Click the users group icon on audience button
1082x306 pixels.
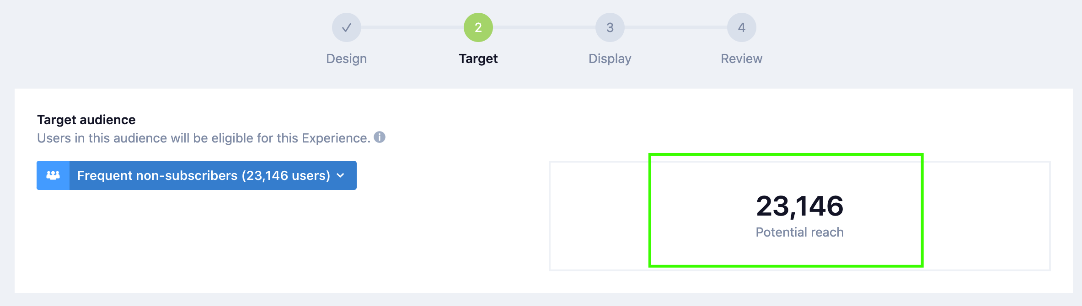[53, 175]
